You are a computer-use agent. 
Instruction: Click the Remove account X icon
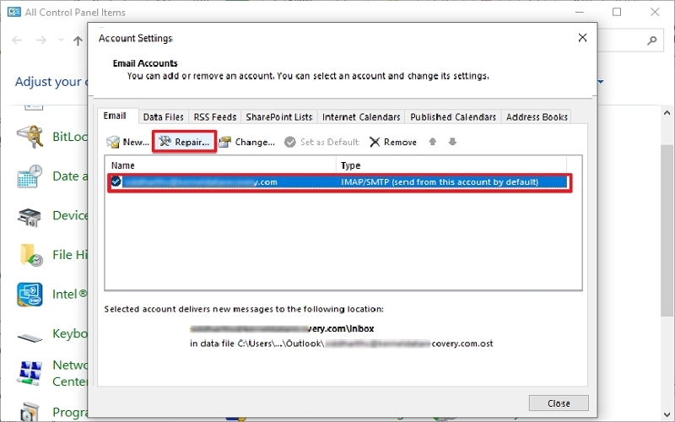click(x=375, y=143)
